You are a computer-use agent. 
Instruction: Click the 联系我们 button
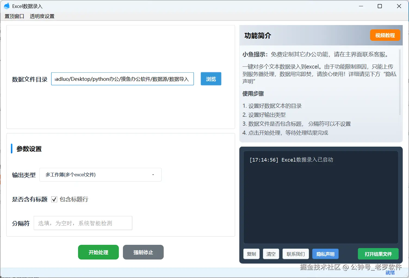point(296,254)
